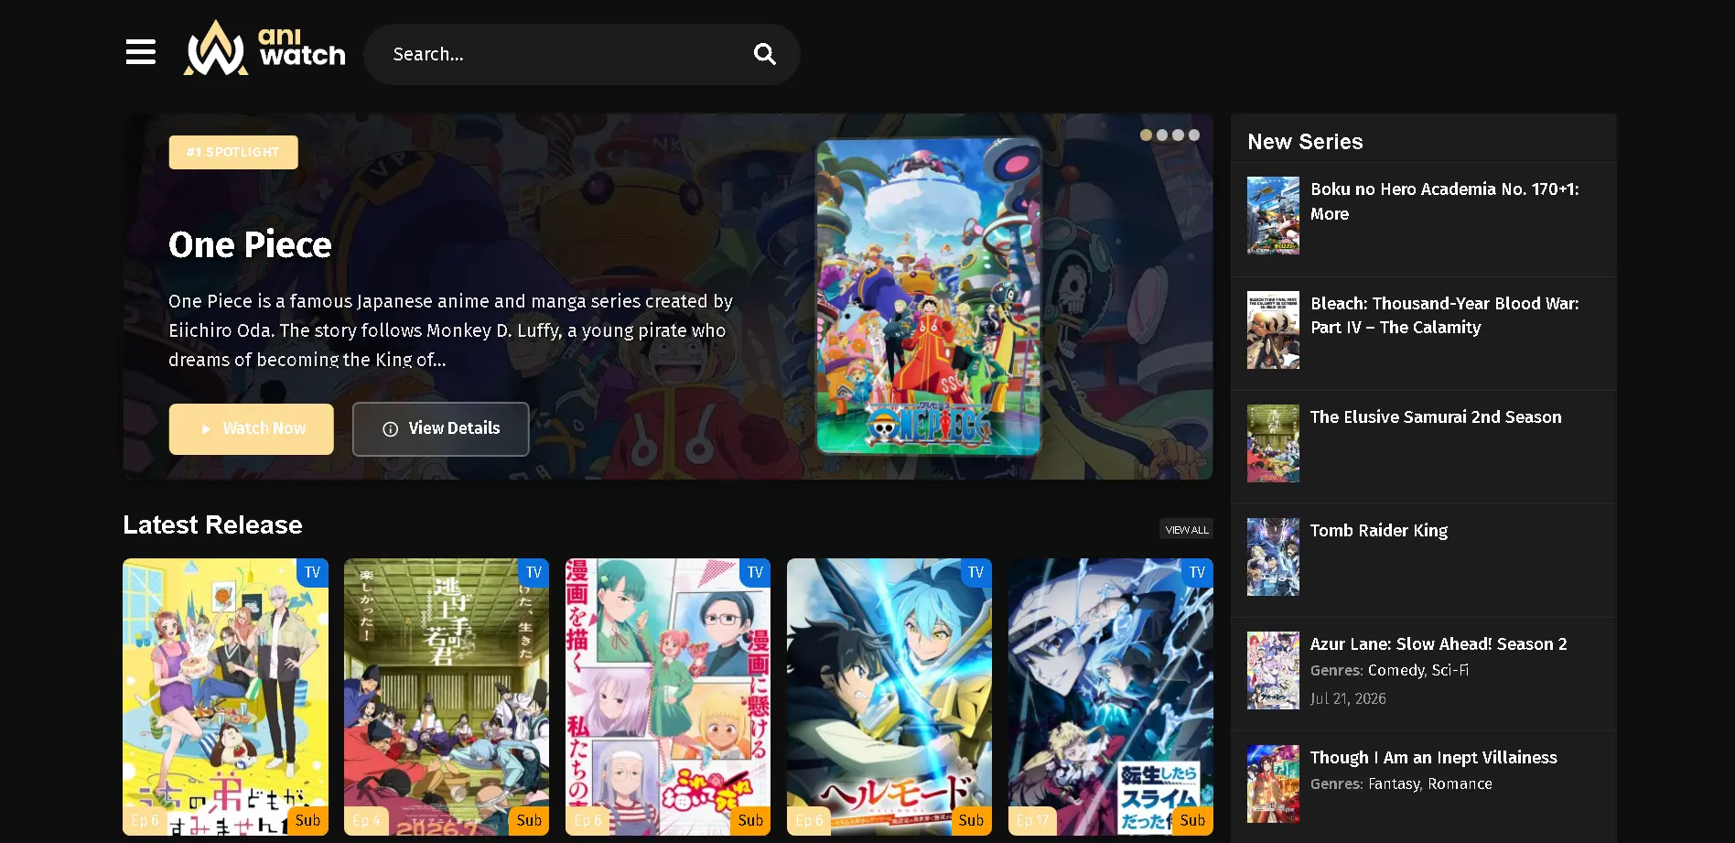
Task: Select the Sub badge on the Ep 17 card
Action: pyautogui.click(x=1192, y=820)
